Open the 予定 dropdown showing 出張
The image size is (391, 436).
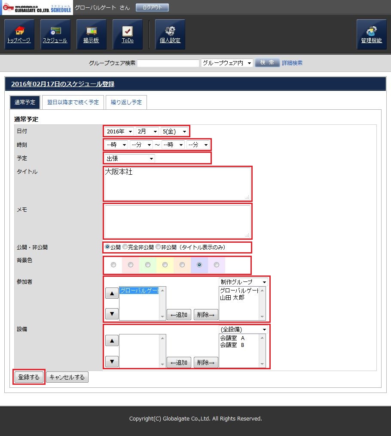pos(129,158)
